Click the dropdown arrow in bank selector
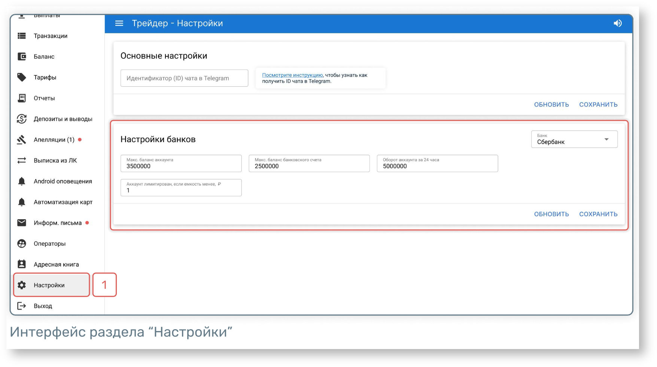Screen dimensions: 657x367 (606, 140)
